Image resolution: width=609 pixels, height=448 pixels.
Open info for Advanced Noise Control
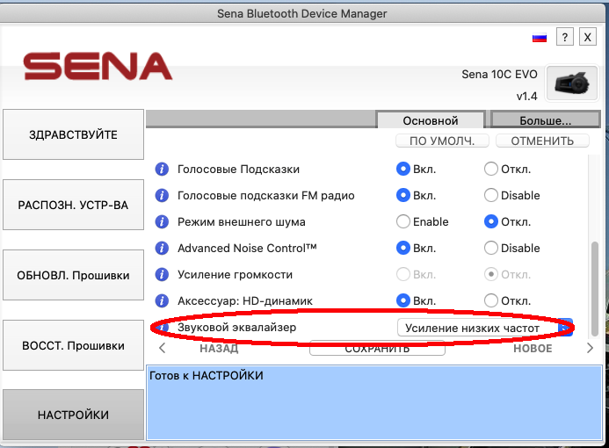tap(162, 248)
